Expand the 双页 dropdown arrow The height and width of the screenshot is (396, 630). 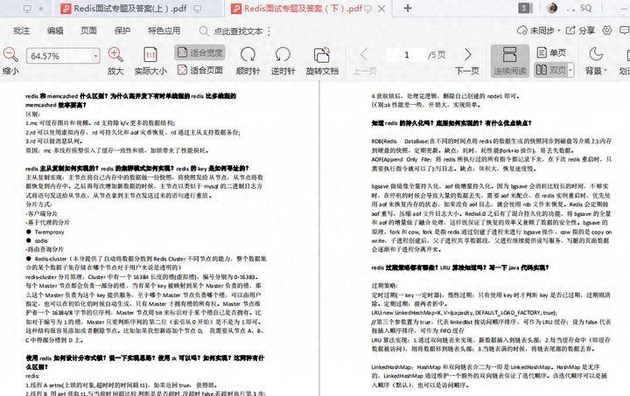pos(570,70)
